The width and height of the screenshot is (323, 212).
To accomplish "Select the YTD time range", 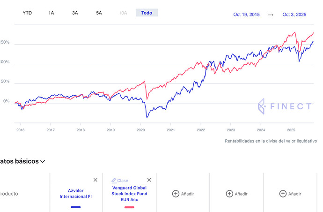I will pos(28,13).
